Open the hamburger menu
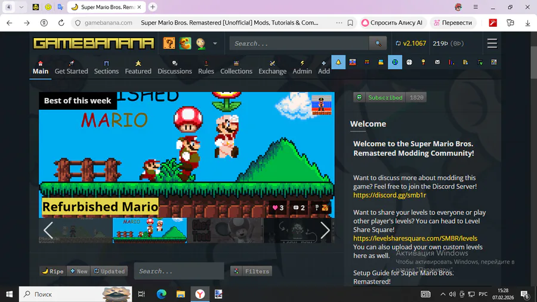Image resolution: width=537 pixels, height=302 pixels. (x=492, y=44)
